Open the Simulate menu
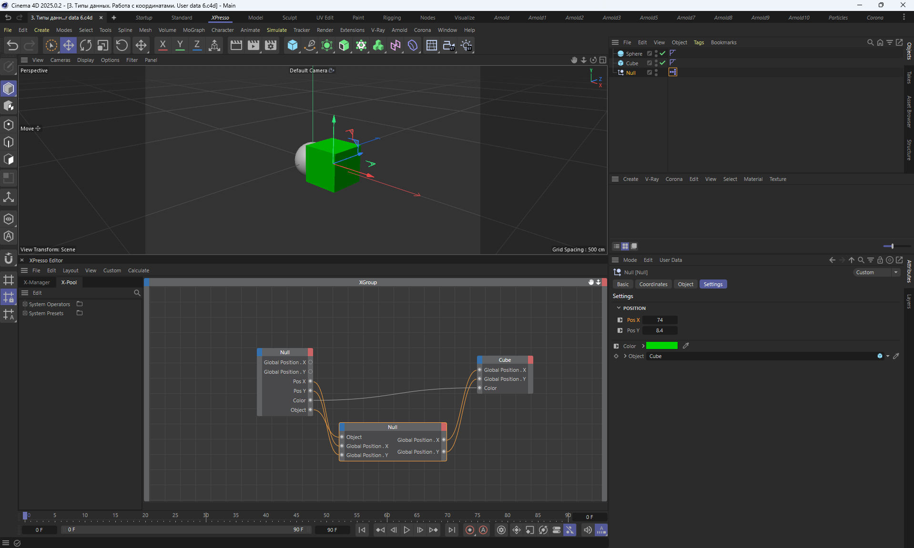914x548 pixels. point(276,30)
